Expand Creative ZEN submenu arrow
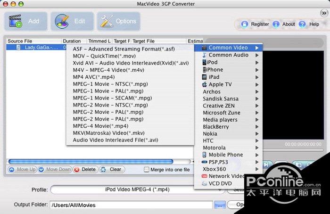This screenshot has width=330, height=214. pos(257,106)
